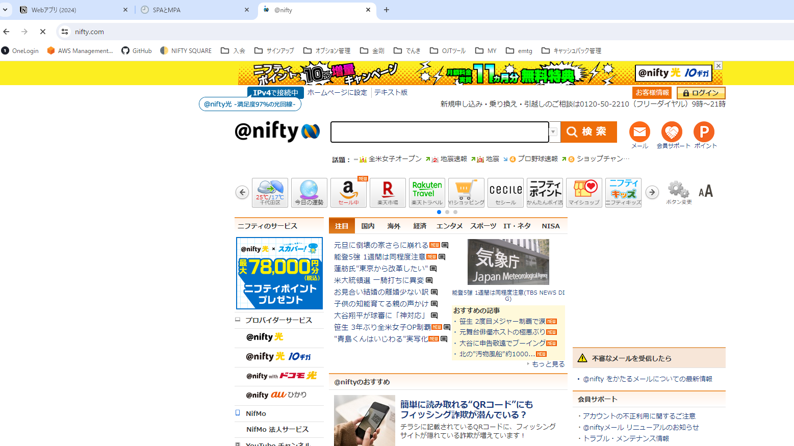Open the マイショップ shortcut
Image resolution: width=794 pixels, height=446 pixels.
(584, 193)
